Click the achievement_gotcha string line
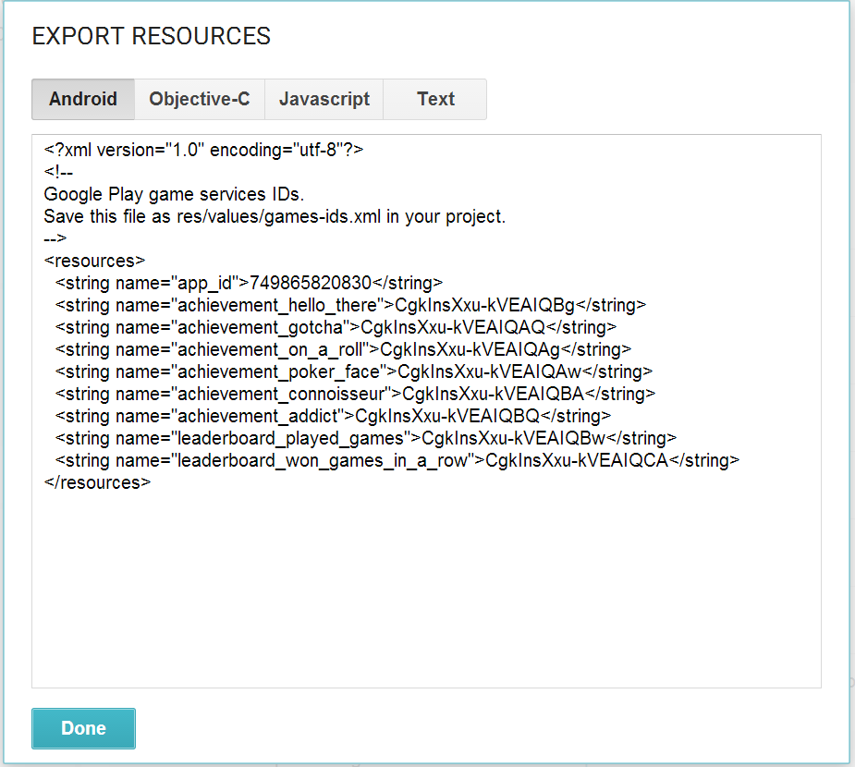 point(336,328)
